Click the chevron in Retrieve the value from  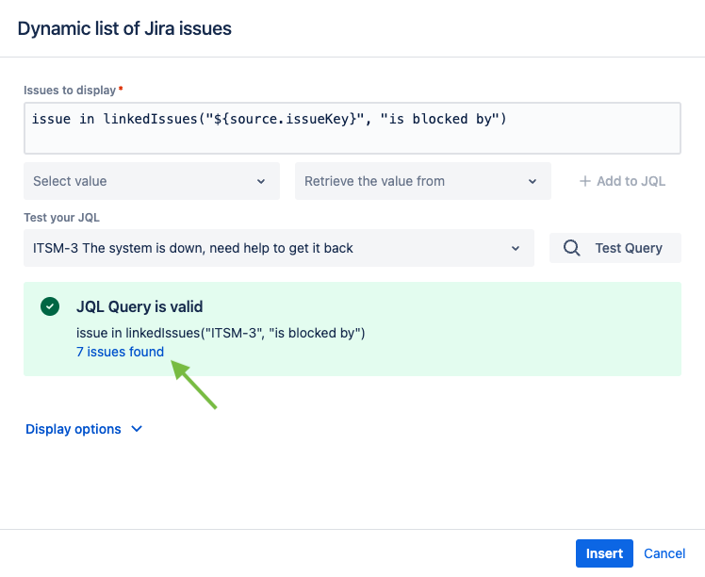tap(533, 181)
